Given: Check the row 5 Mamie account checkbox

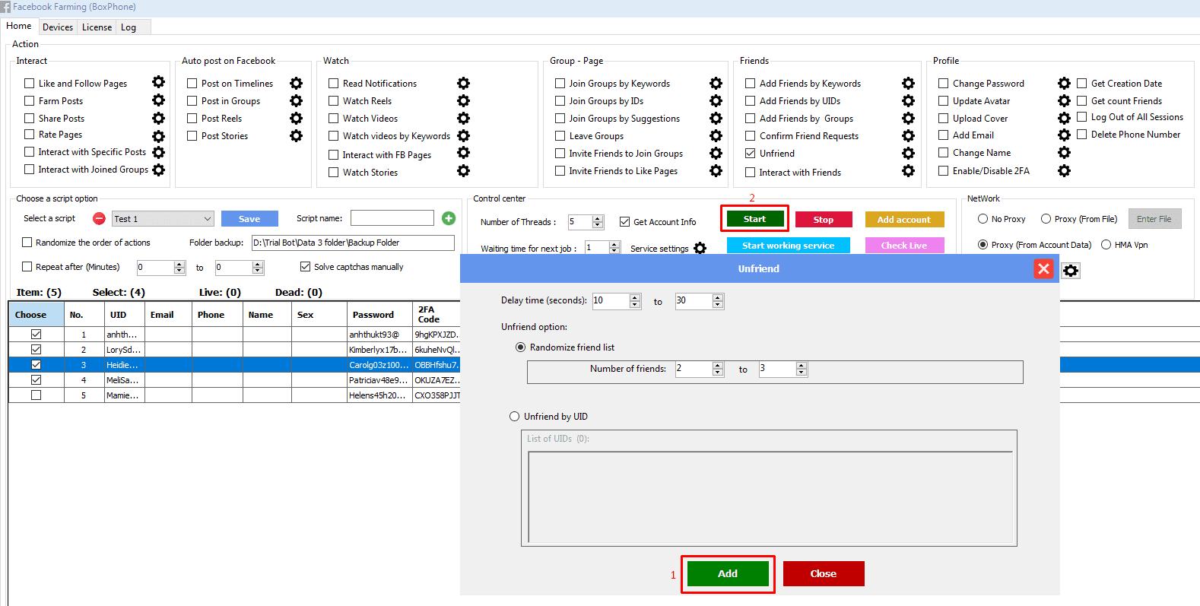Looking at the screenshot, I should pyautogui.click(x=36, y=395).
